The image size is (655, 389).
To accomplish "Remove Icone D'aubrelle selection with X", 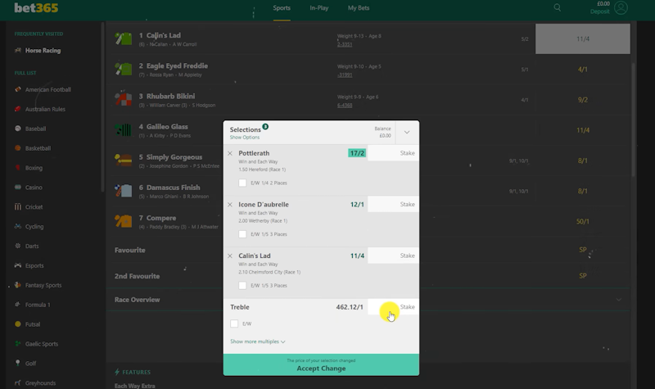I will 230,204.
